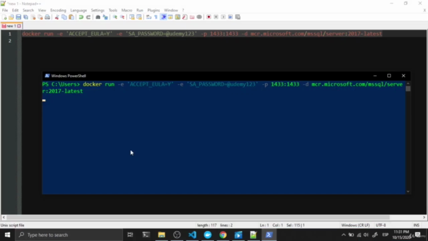Click the Save Recorded Macro icon
This screenshot has width=428, height=241.
point(238,17)
